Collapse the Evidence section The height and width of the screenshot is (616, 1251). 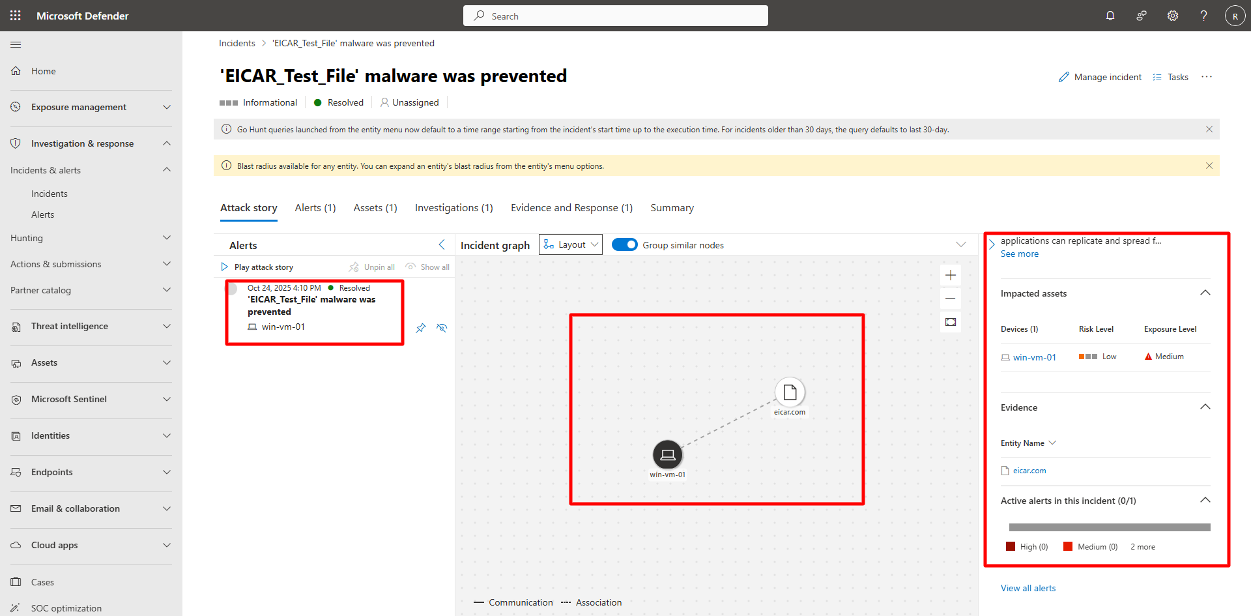click(1205, 407)
